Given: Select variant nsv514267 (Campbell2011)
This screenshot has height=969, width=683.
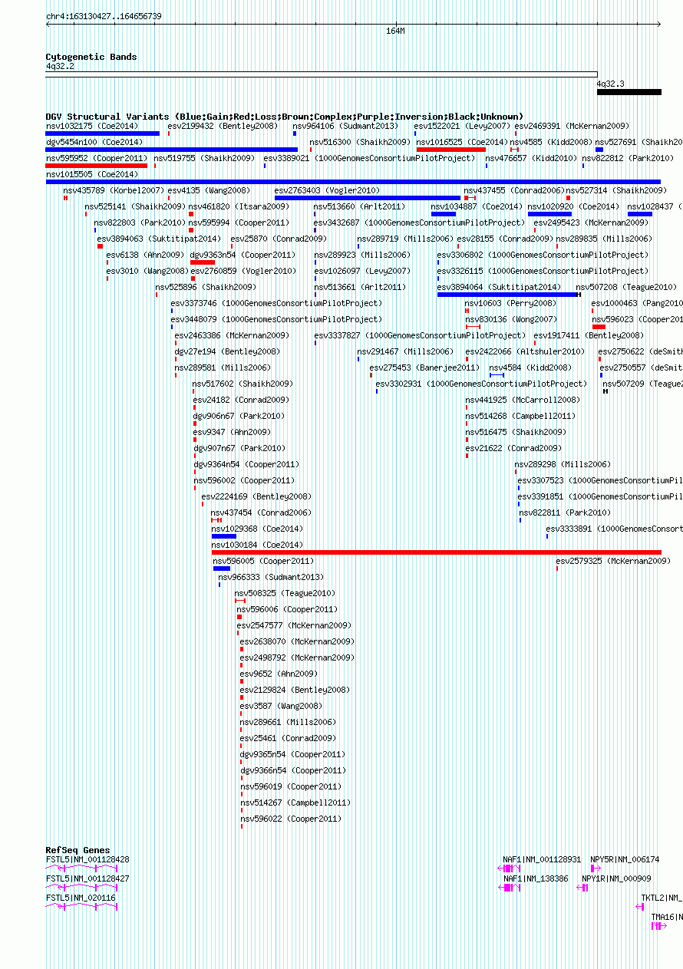Looking at the screenshot, I should pyautogui.click(x=295, y=803).
